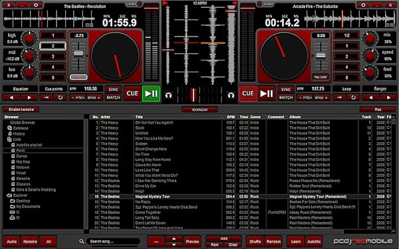Click the right deck CUE button
This screenshot has width=399, height=249.
click(248, 94)
